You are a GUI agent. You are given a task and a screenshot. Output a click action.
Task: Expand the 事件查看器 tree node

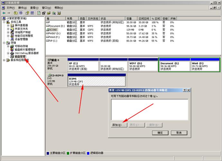(x=8, y=25)
